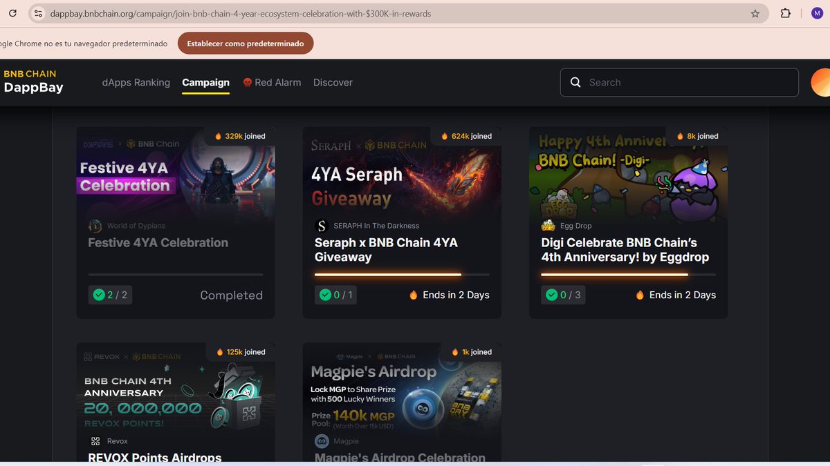
Task: Open site info icon in address bar
Action: coord(38,13)
